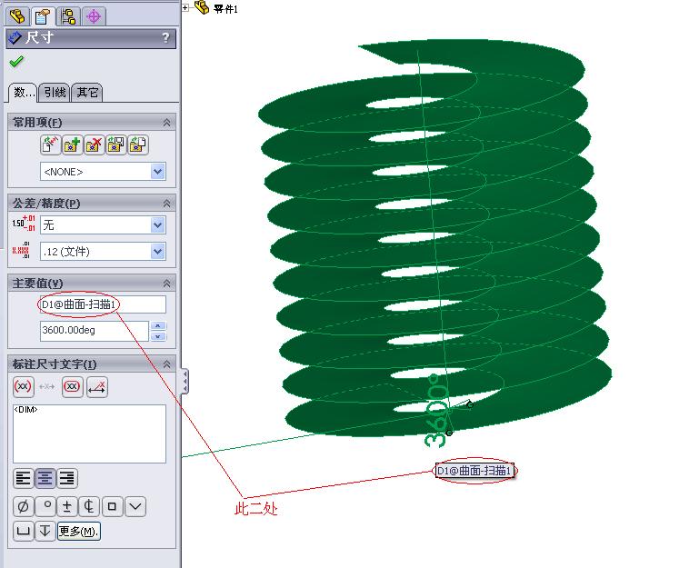The image size is (679, 568).
Task: Center justify the dimension text
Action: point(45,478)
